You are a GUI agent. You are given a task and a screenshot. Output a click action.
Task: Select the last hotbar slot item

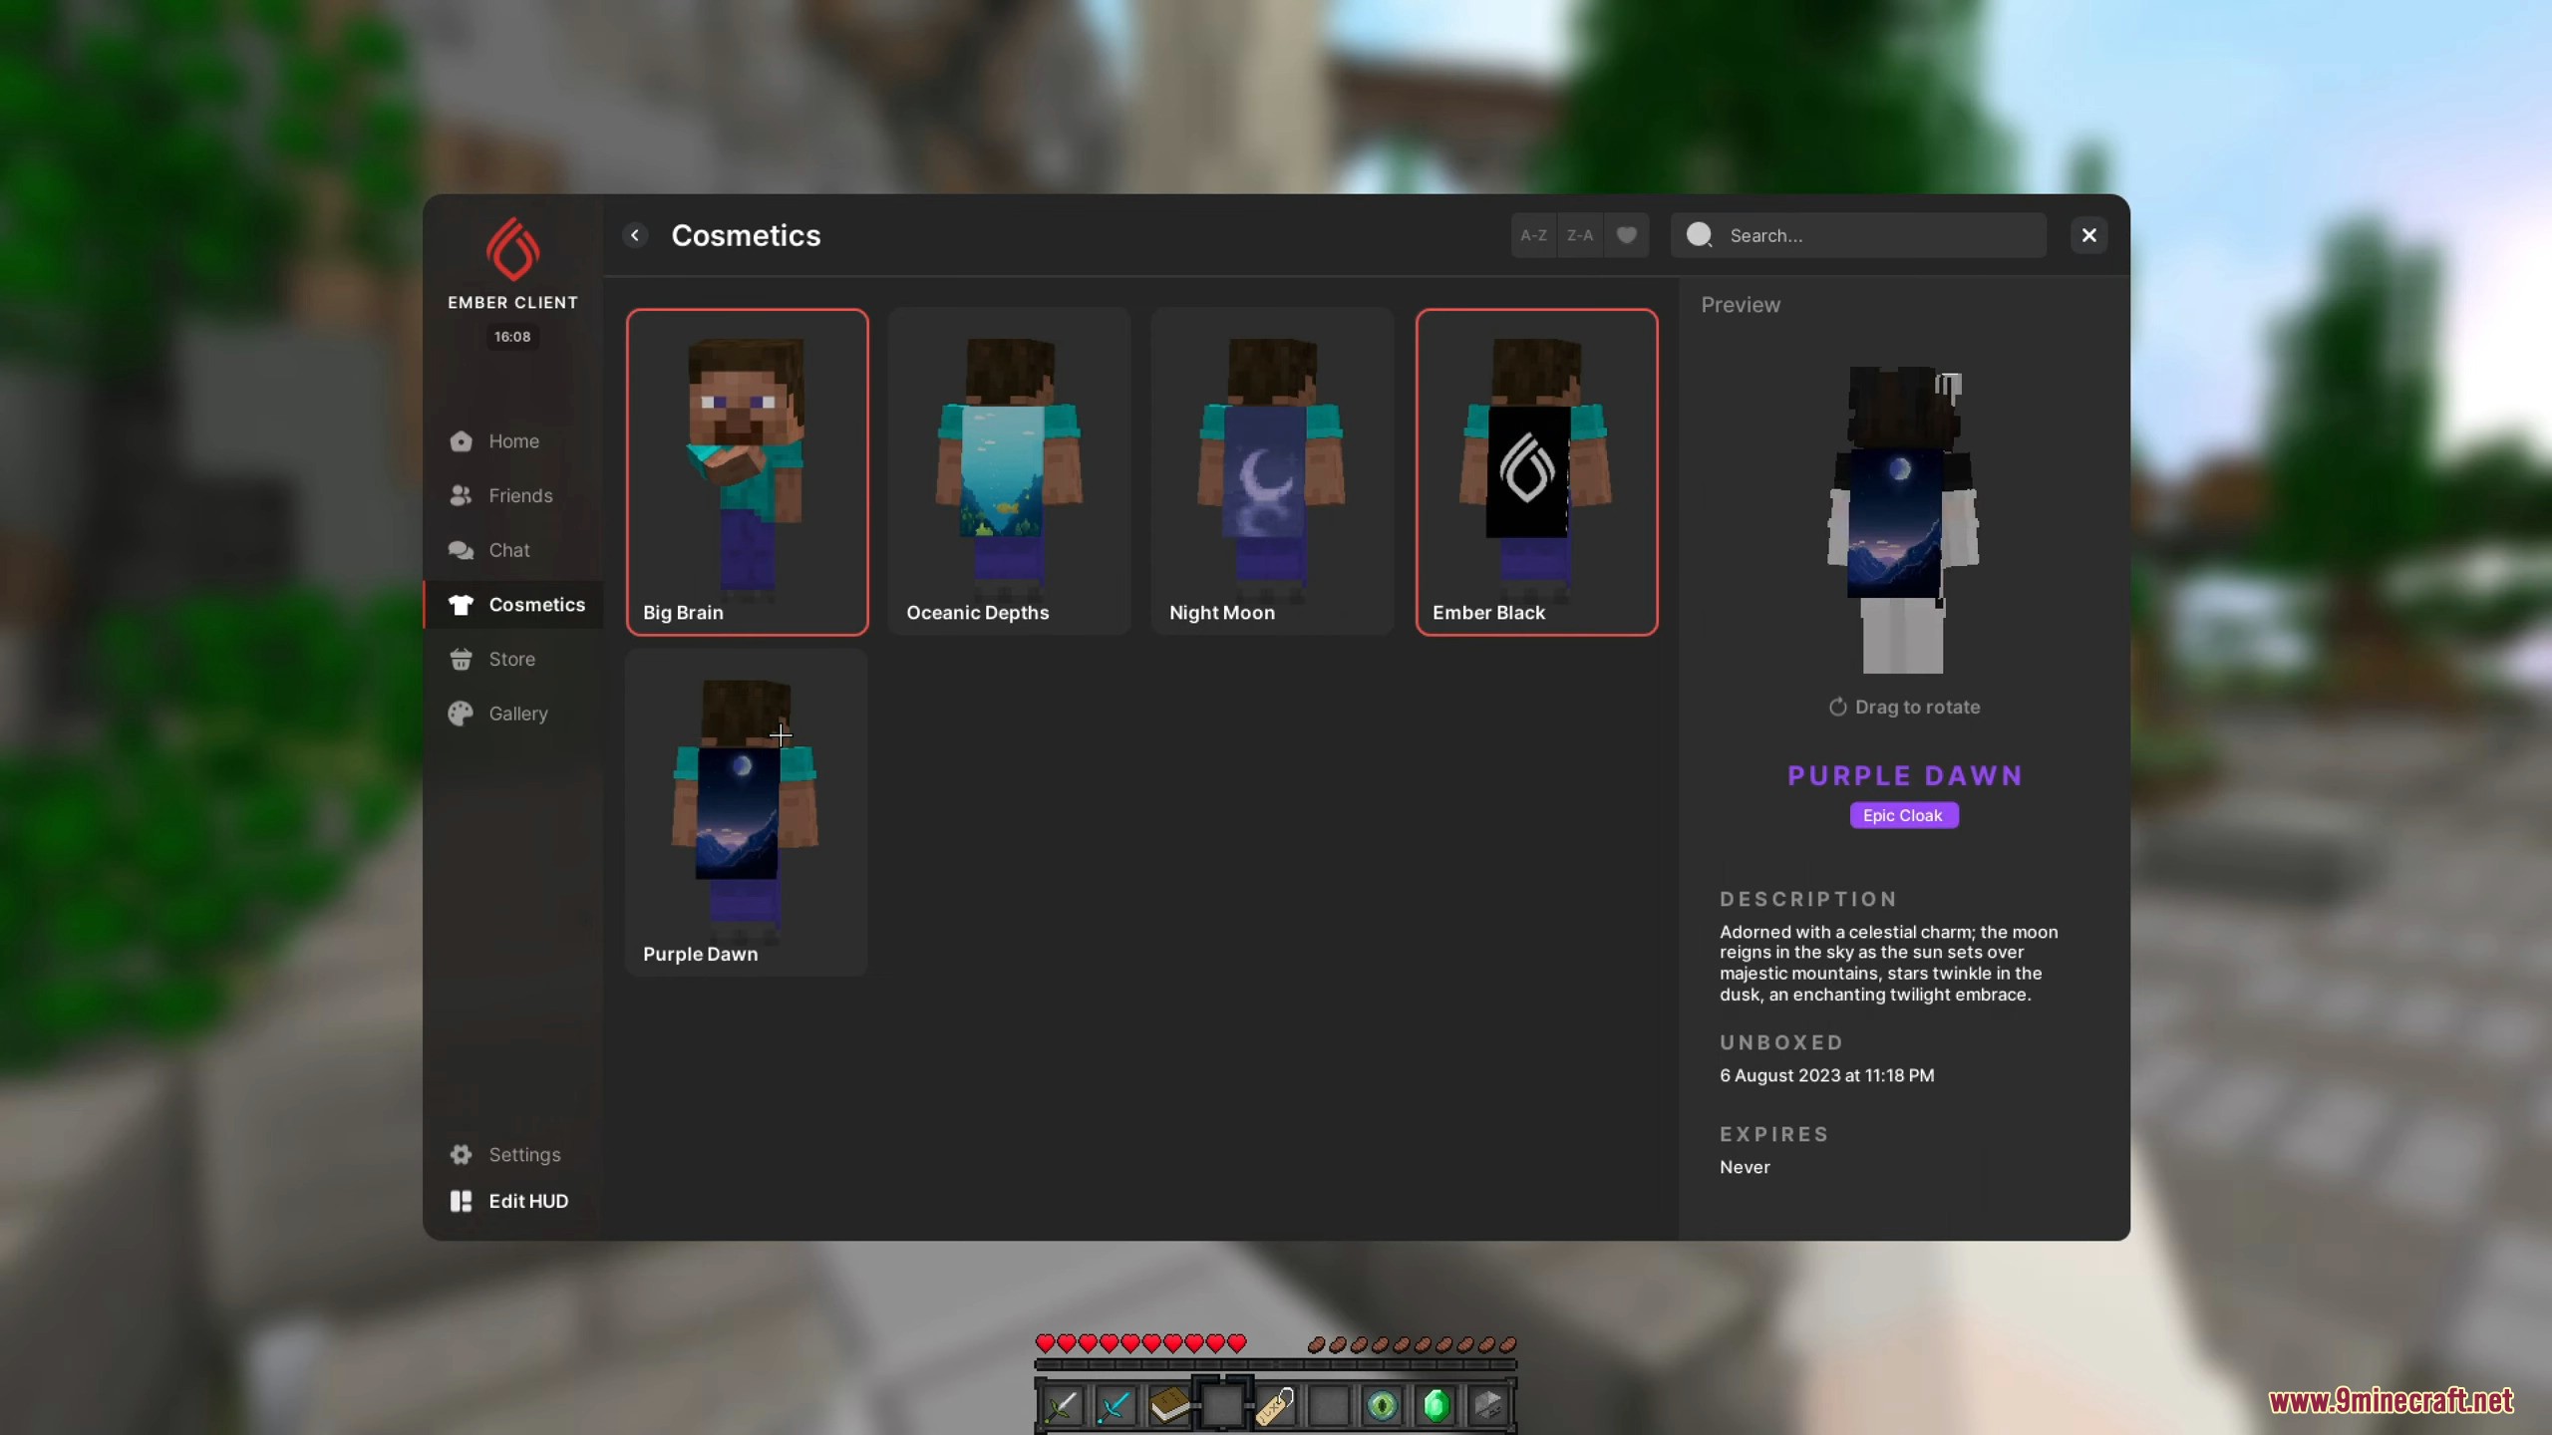[x=1488, y=1406]
